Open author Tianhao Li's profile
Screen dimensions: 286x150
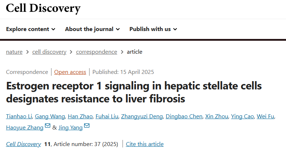[19, 116]
